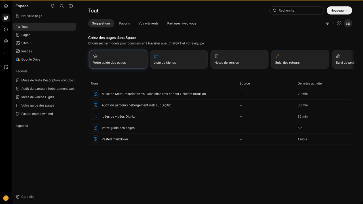Open the Nouveau dropdown

click(339, 10)
